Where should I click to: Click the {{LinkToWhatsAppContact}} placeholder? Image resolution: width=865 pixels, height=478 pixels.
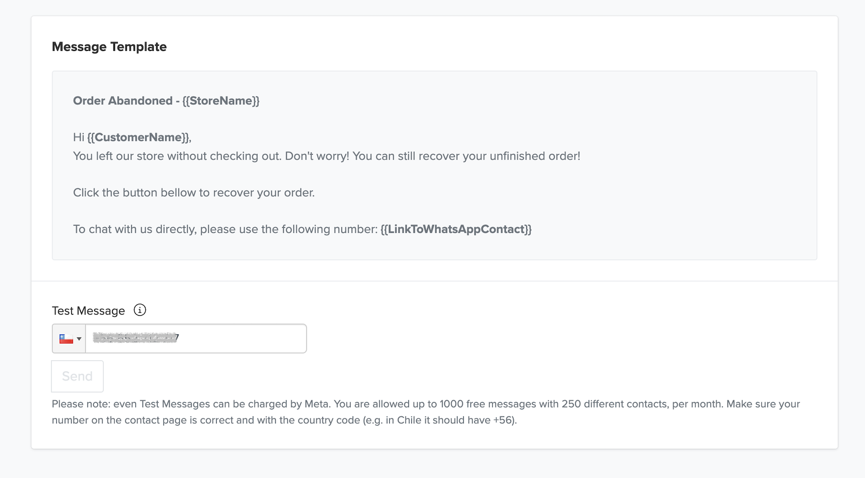pyautogui.click(x=456, y=229)
